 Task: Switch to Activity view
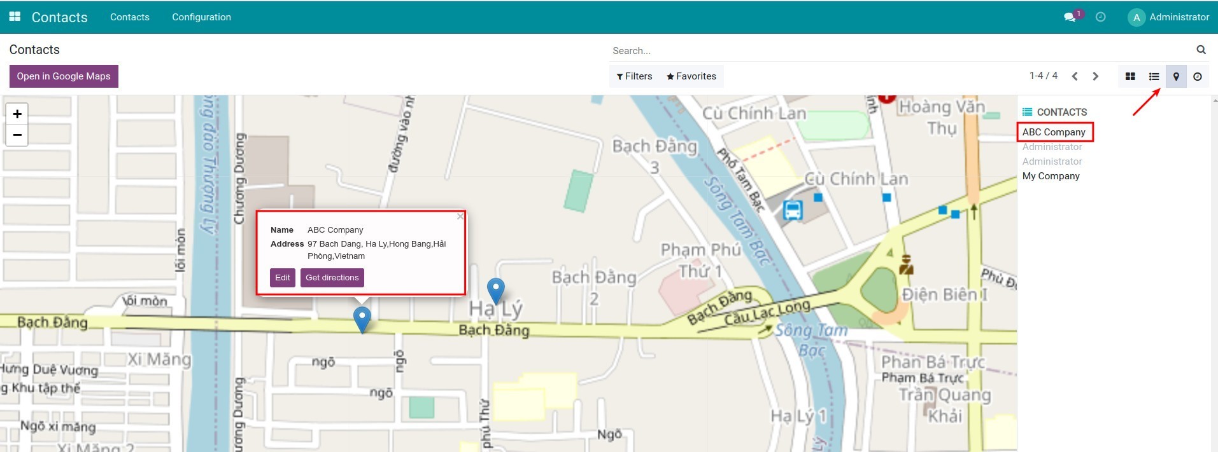1198,76
